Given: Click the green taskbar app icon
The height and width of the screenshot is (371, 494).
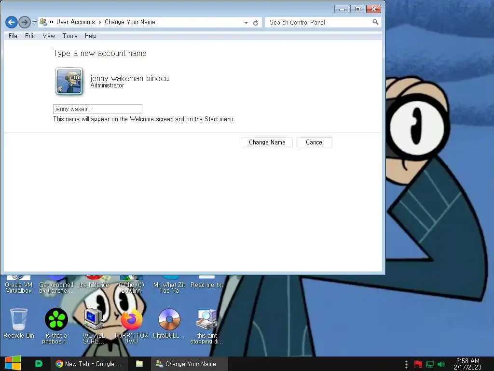Looking at the screenshot, I should point(39,364).
